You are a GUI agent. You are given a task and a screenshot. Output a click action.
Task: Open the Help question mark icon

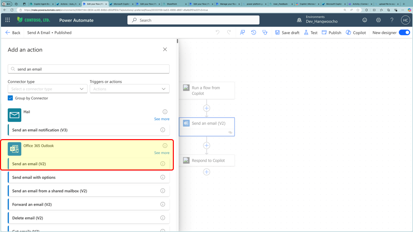tap(392, 20)
